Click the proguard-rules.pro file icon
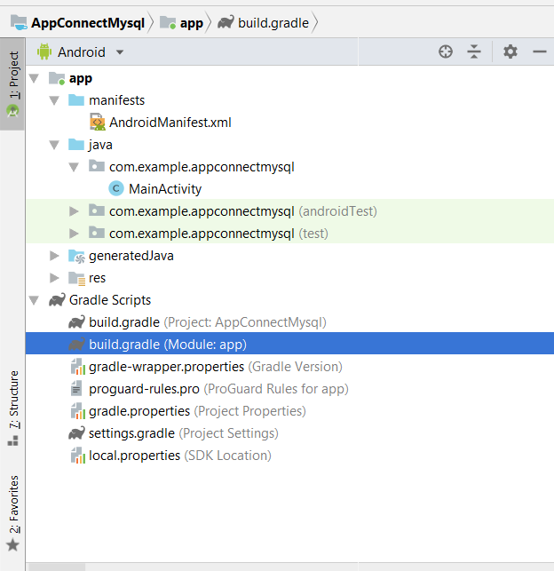Viewport: 554px width, 571px height. pos(76,389)
